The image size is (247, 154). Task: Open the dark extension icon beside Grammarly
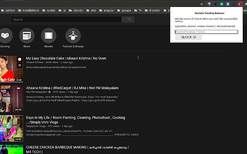tap(215, 4)
